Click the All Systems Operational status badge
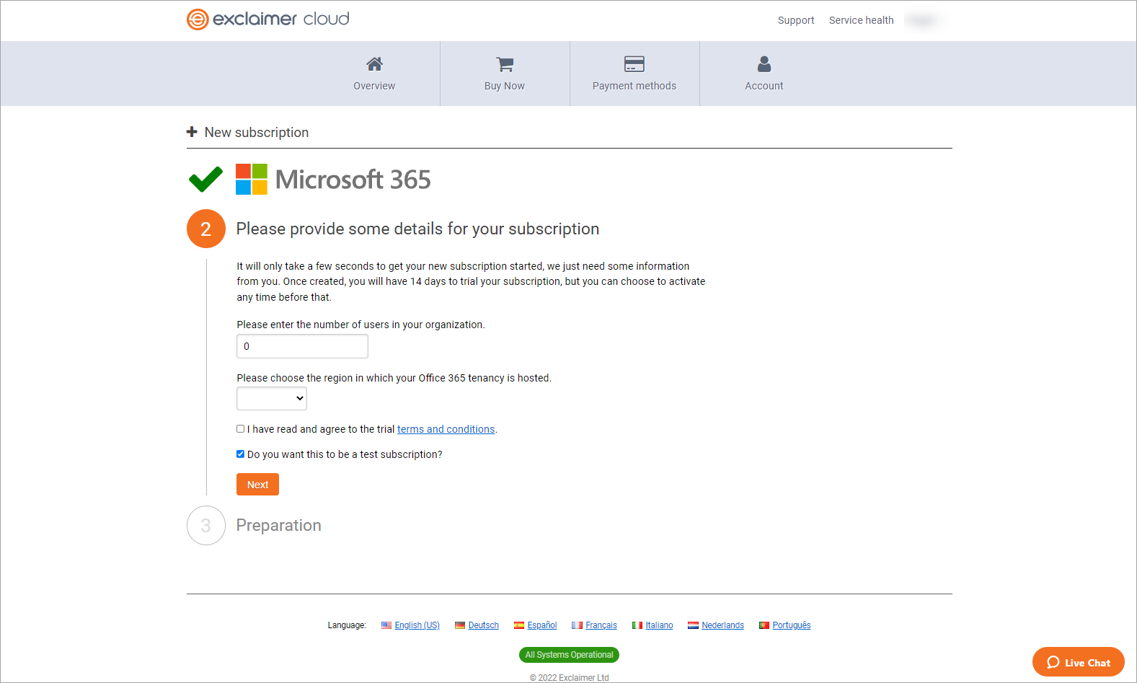The image size is (1137, 683). (x=569, y=655)
